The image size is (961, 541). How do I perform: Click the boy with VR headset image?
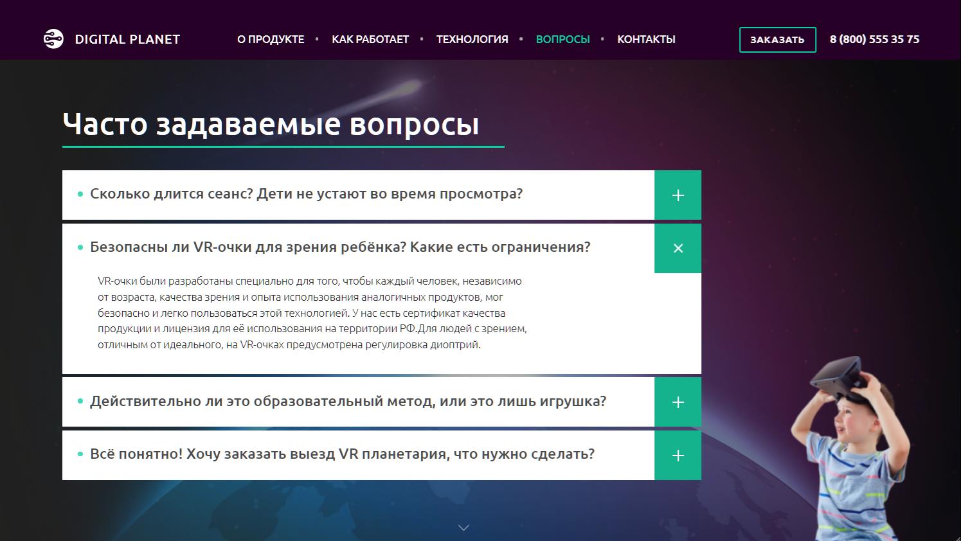pyautogui.click(x=849, y=448)
